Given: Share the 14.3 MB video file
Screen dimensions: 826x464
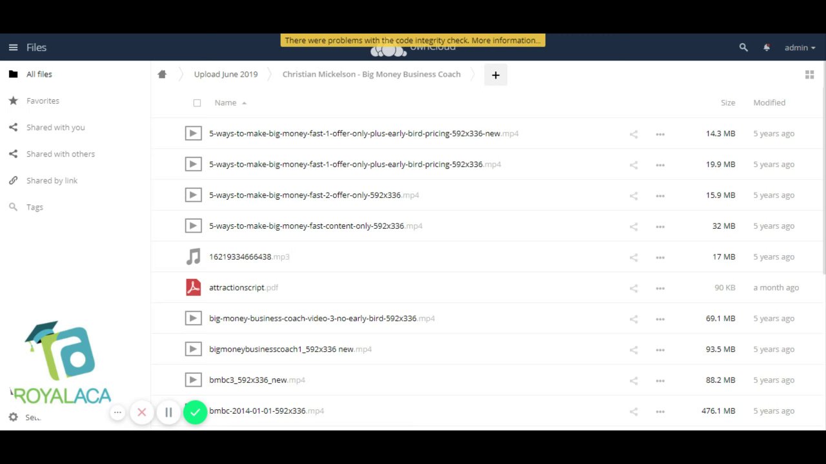Looking at the screenshot, I should (634, 134).
